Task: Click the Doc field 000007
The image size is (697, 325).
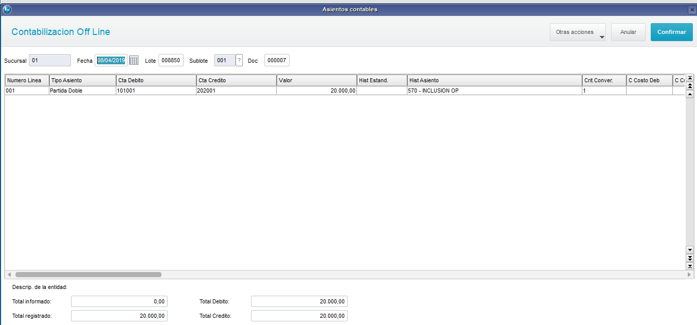Action: coord(277,60)
